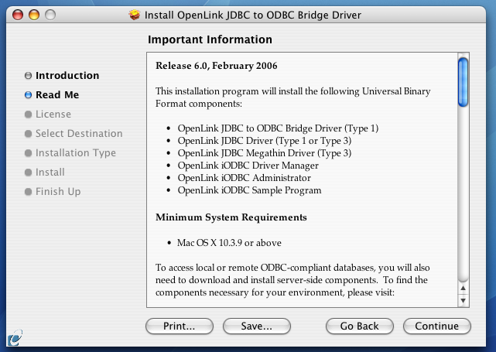The height and width of the screenshot is (352, 496).
Task: Click the Go Back button
Action: click(x=360, y=326)
